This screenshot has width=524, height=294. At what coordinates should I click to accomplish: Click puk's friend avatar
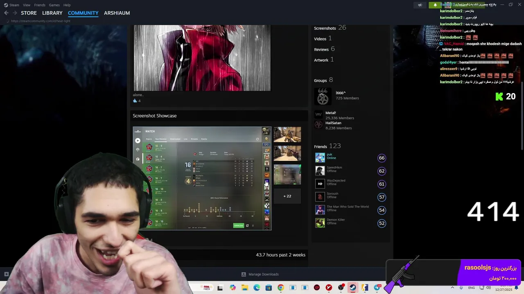point(320,158)
